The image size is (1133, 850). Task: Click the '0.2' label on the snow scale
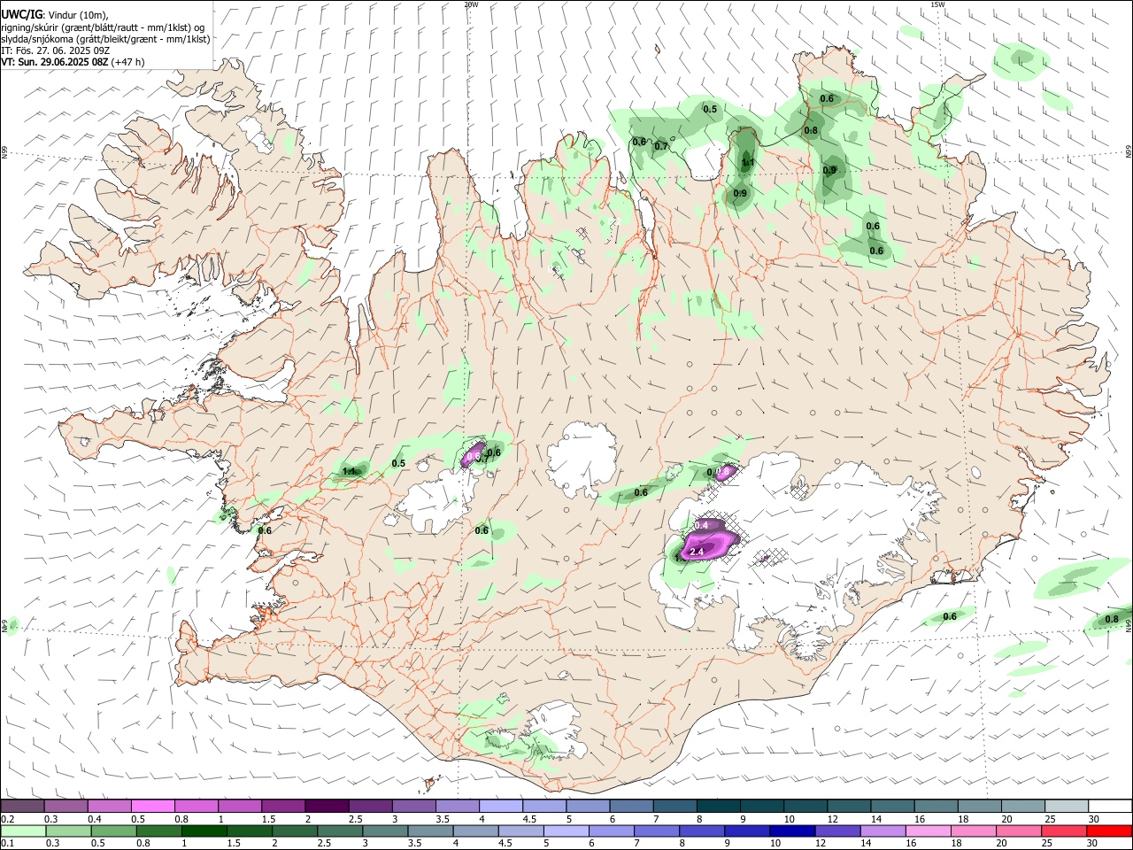[x=7, y=819]
